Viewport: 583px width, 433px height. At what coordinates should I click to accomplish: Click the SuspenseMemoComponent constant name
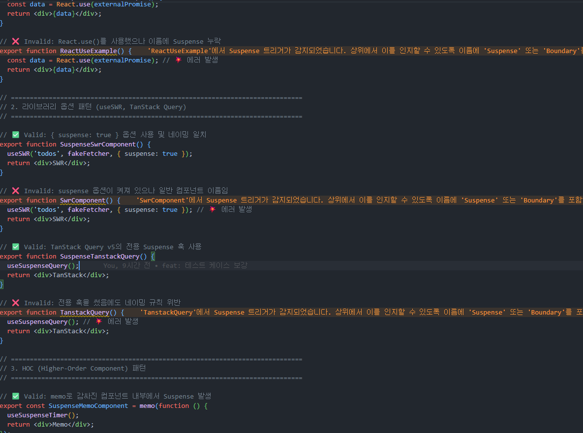click(x=89, y=406)
